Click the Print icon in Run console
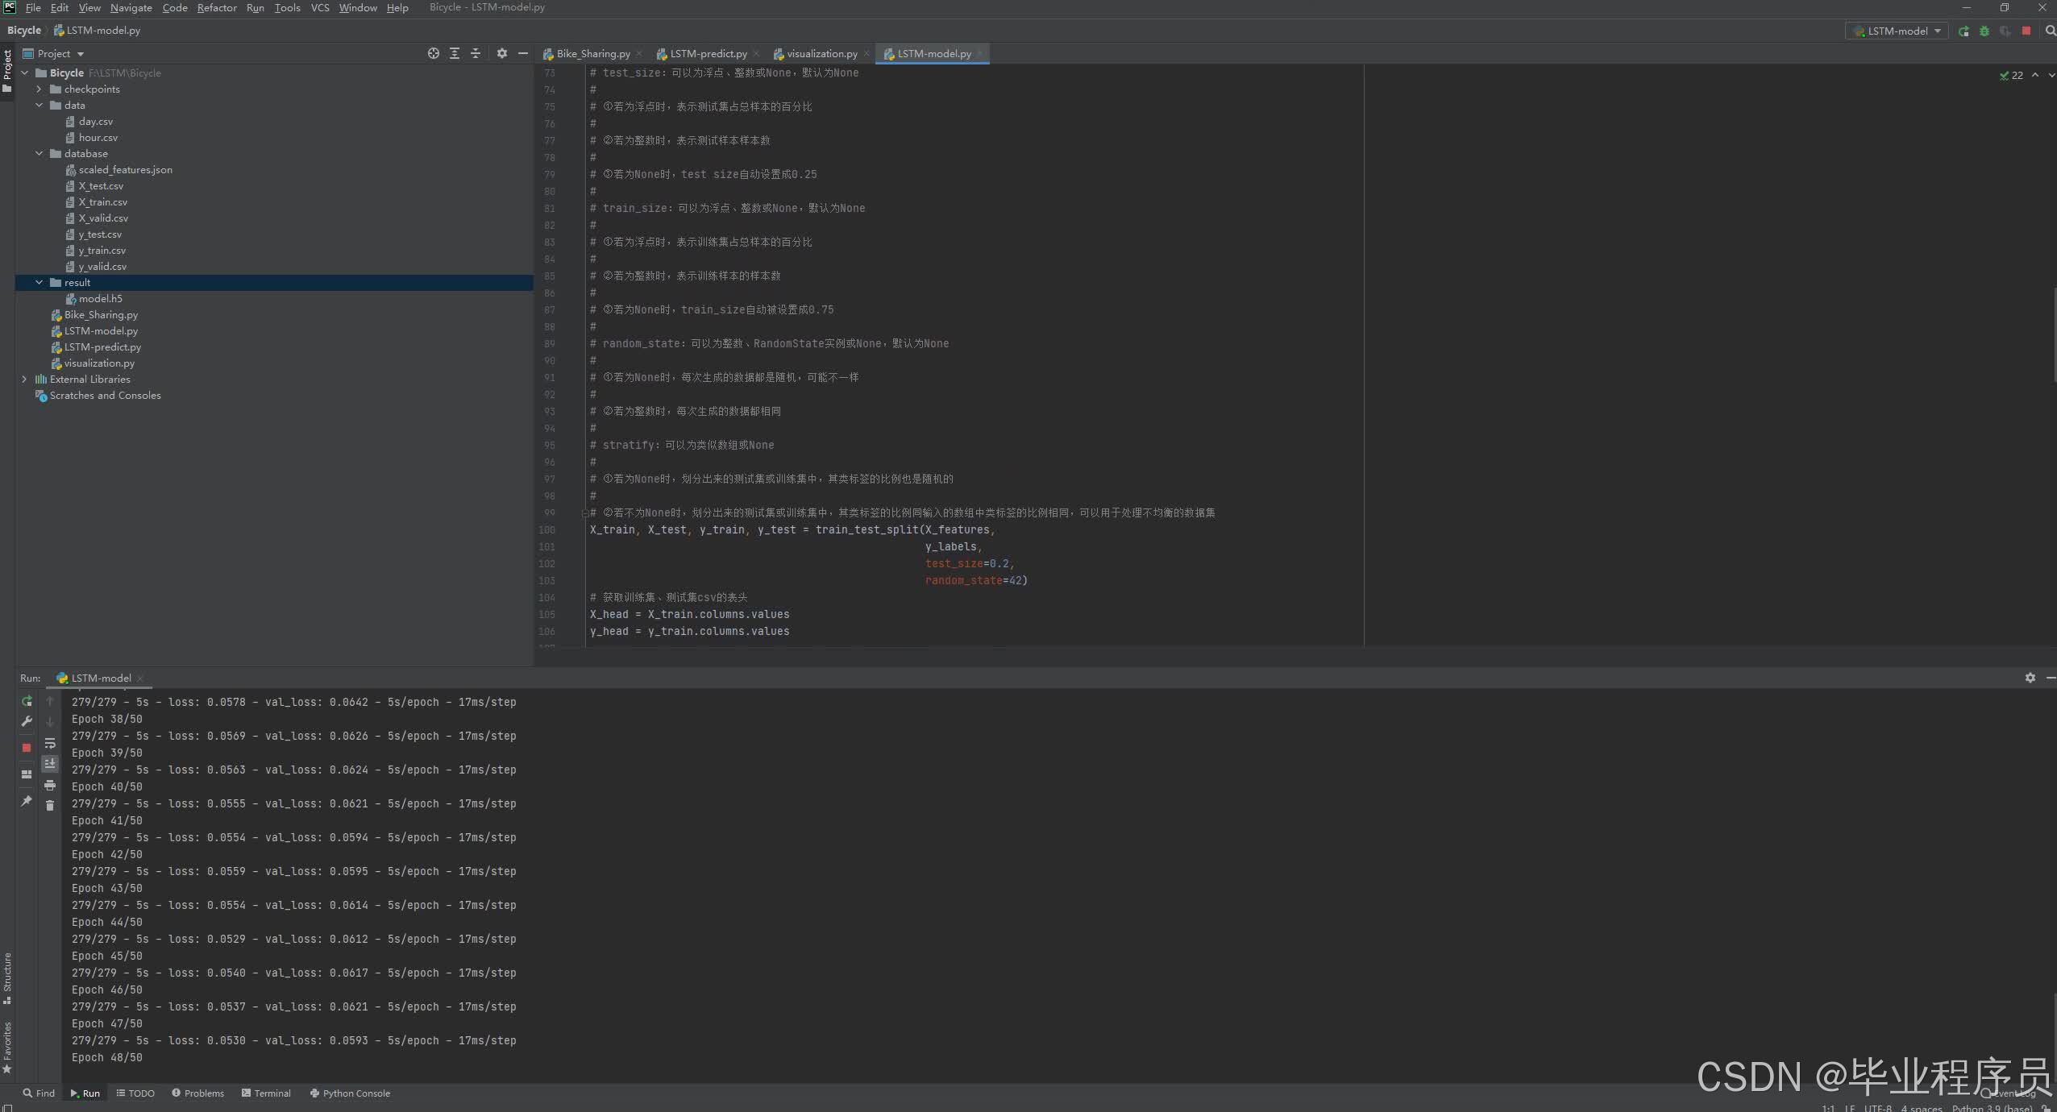 pos(50,785)
